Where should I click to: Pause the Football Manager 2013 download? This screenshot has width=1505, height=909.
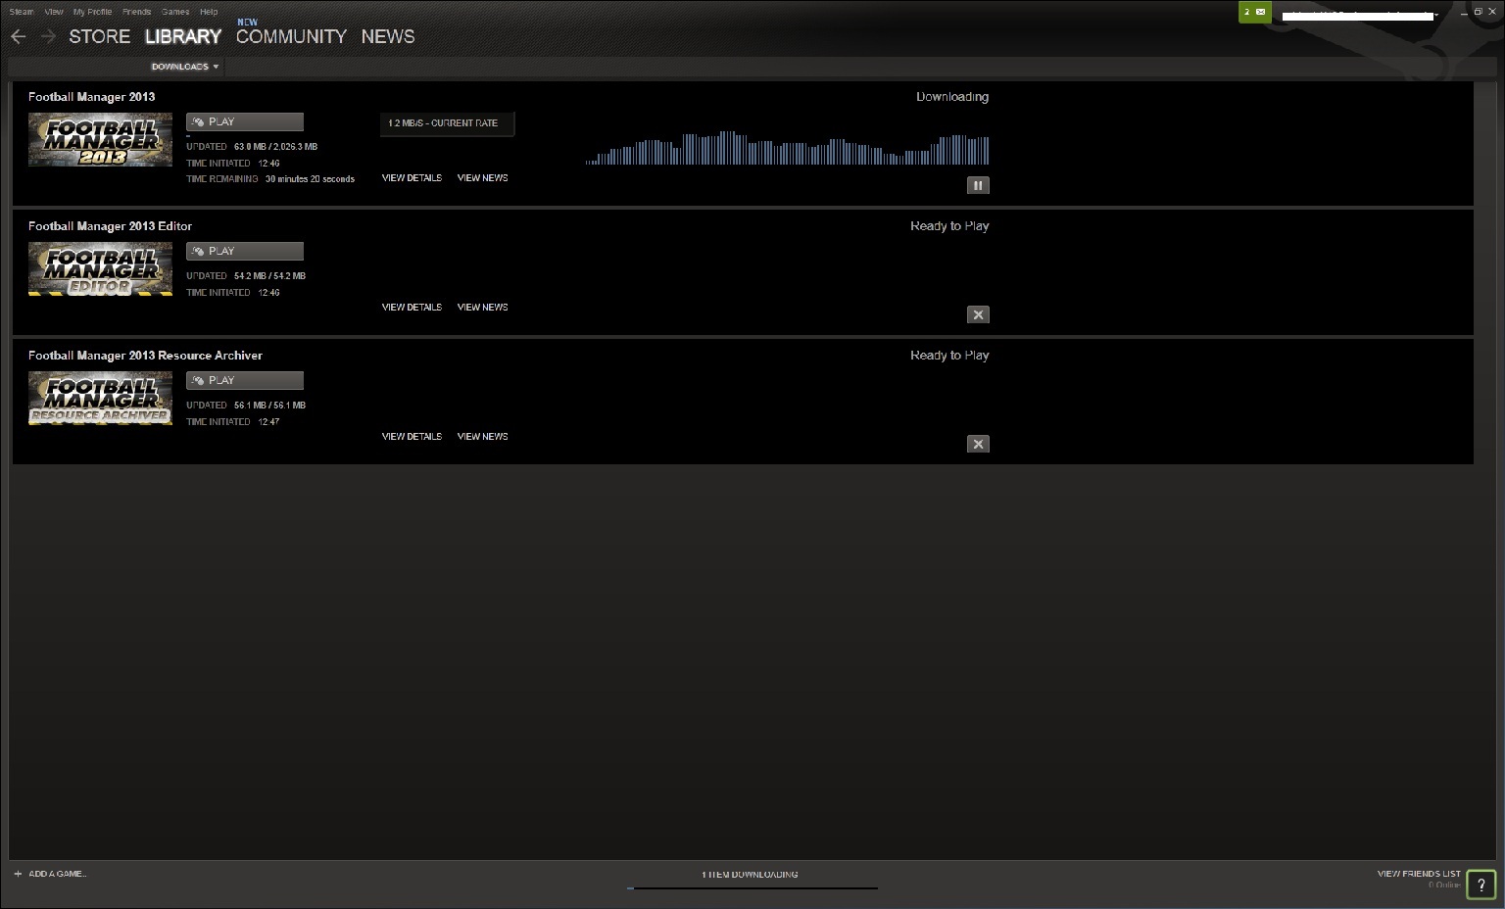pos(978,185)
